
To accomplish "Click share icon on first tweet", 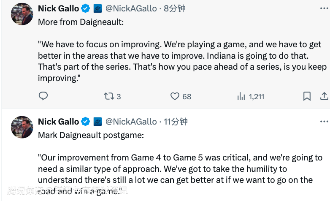I will [x=324, y=96].
